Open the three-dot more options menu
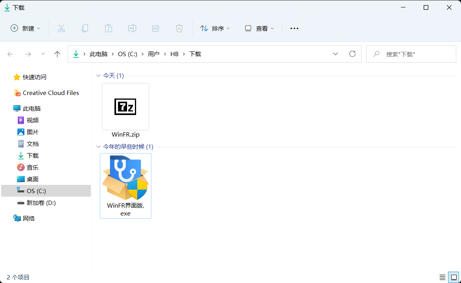 (x=294, y=28)
